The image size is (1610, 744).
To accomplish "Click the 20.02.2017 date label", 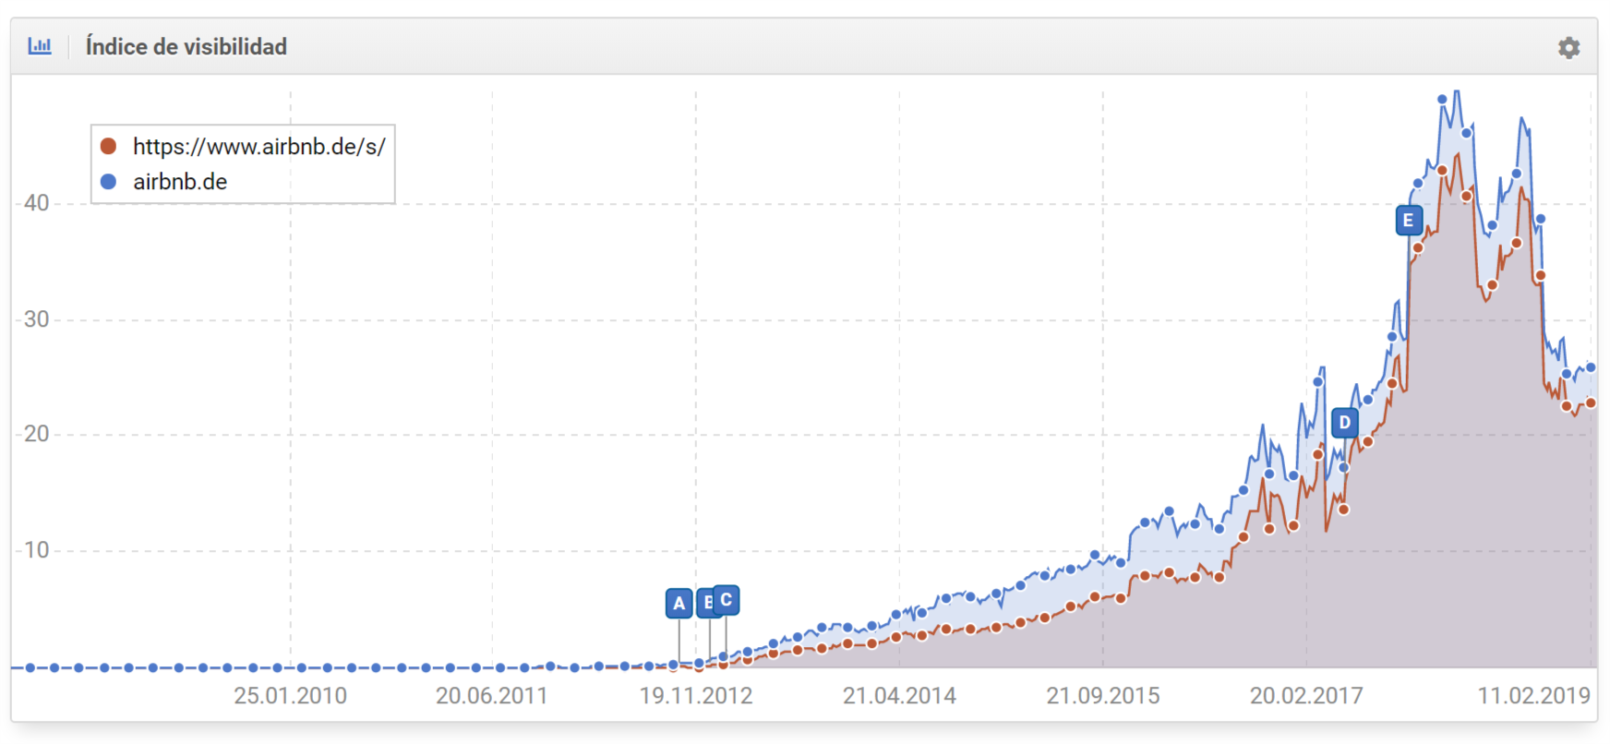I will (x=1306, y=696).
